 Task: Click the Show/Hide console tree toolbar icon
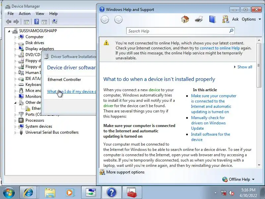coord(26,22)
